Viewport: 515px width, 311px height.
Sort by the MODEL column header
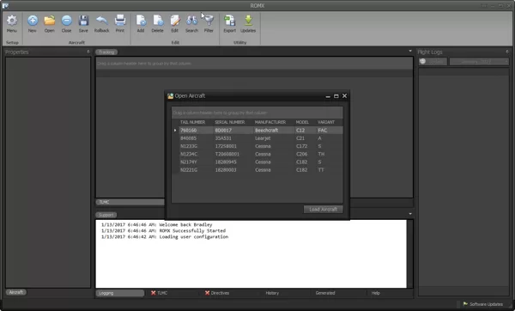coord(302,122)
